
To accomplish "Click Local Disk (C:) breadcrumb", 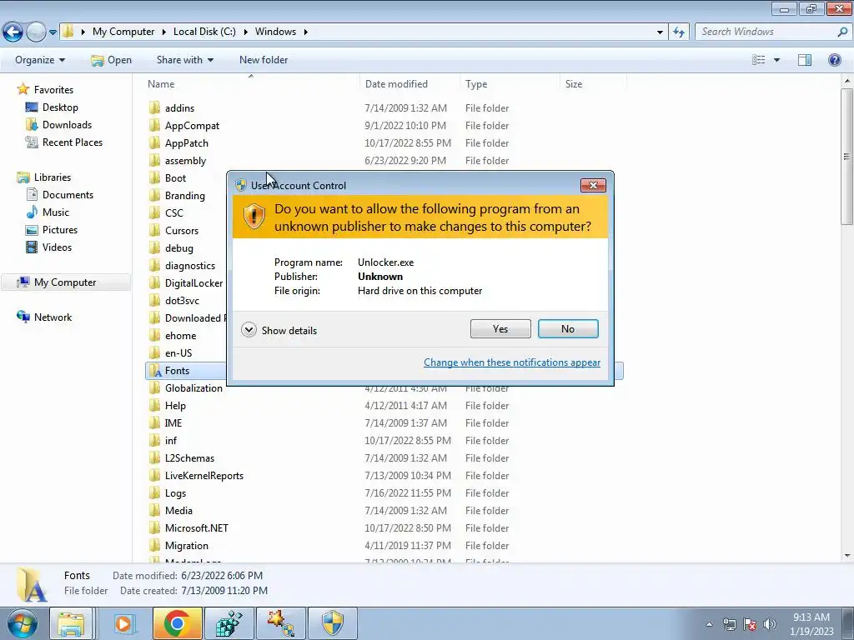I will pyautogui.click(x=205, y=32).
